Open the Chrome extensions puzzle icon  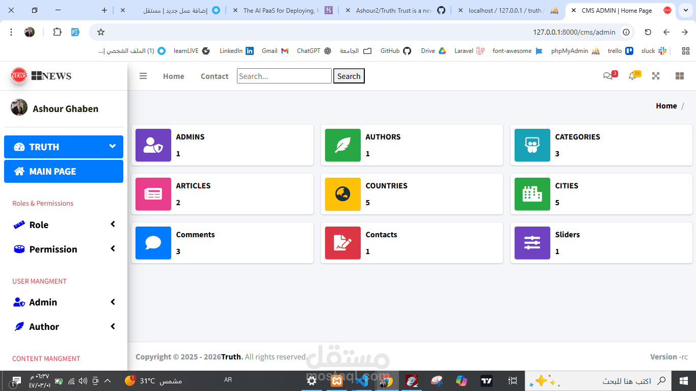point(57,32)
